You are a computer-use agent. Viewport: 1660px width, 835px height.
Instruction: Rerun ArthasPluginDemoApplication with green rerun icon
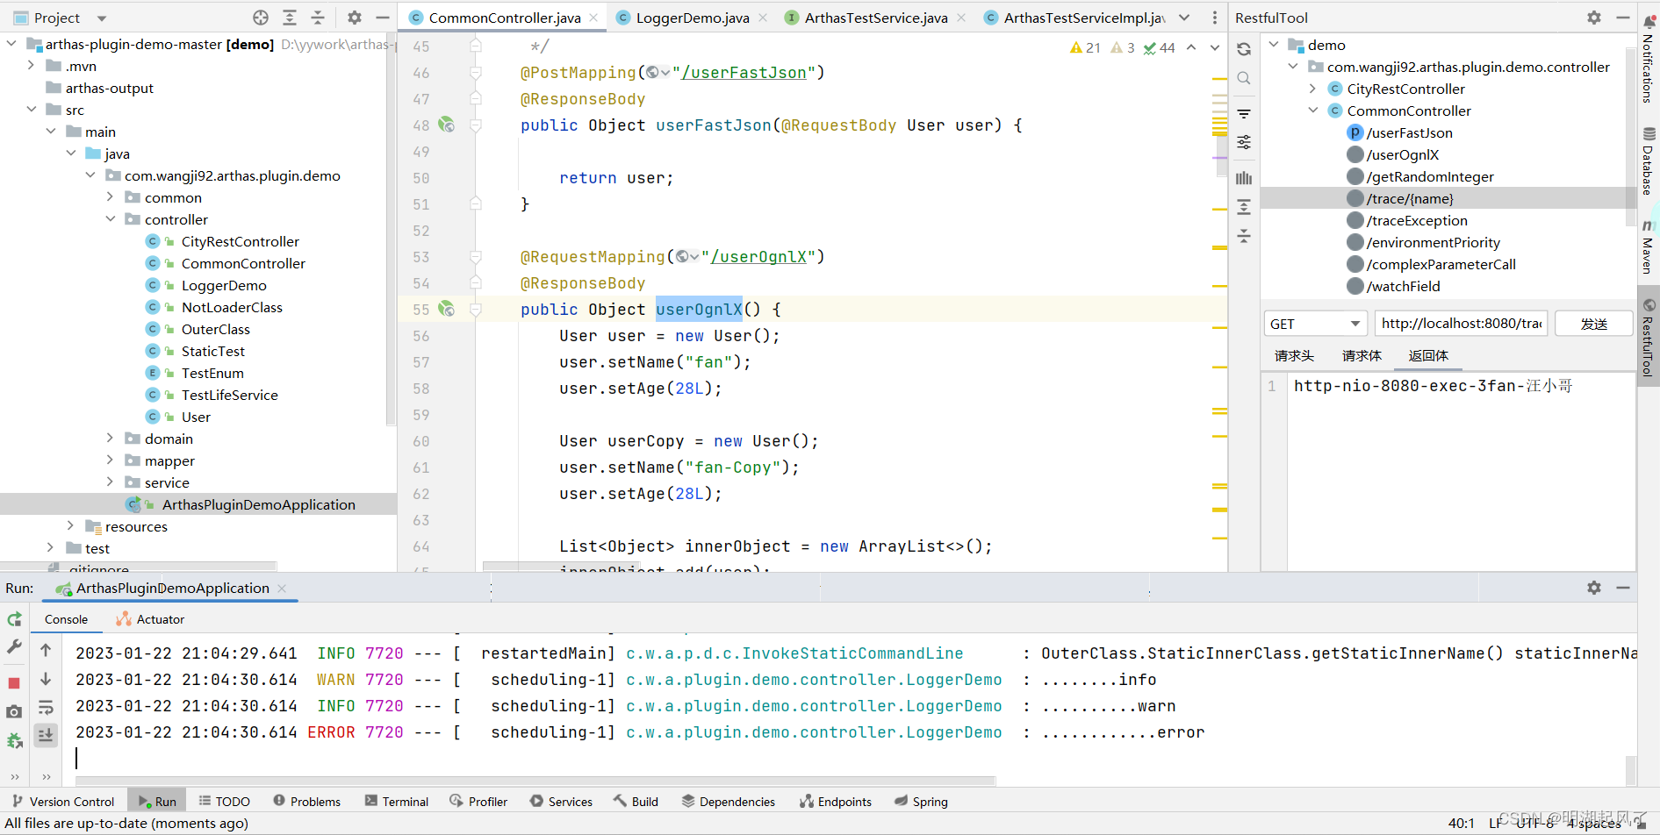[x=14, y=619]
